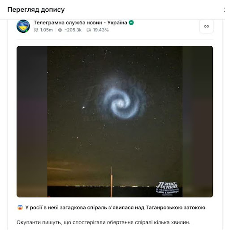Click the post text starting with Окупанти пишуть
225x230 pixels.
(104, 222)
